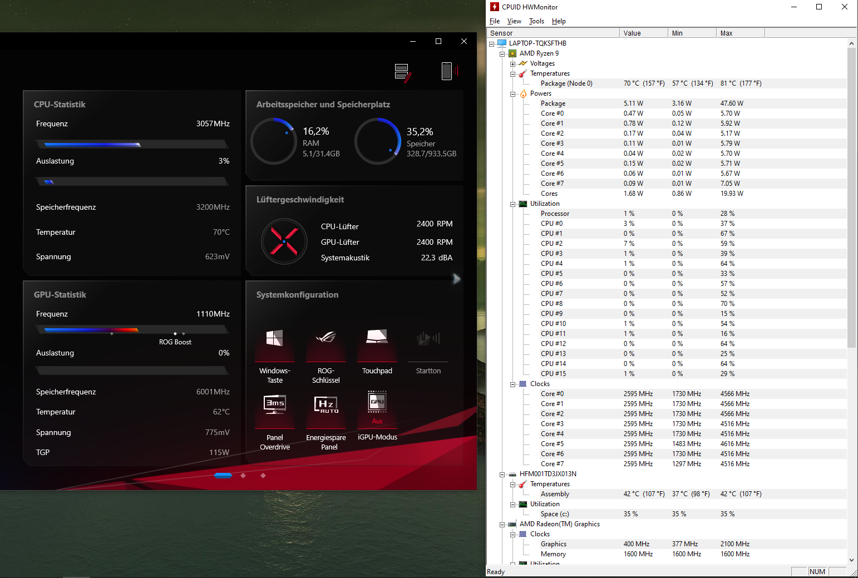Select the AMD Ryzen 9 Clocks waveform icon
858x578 pixels.
coord(523,384)
